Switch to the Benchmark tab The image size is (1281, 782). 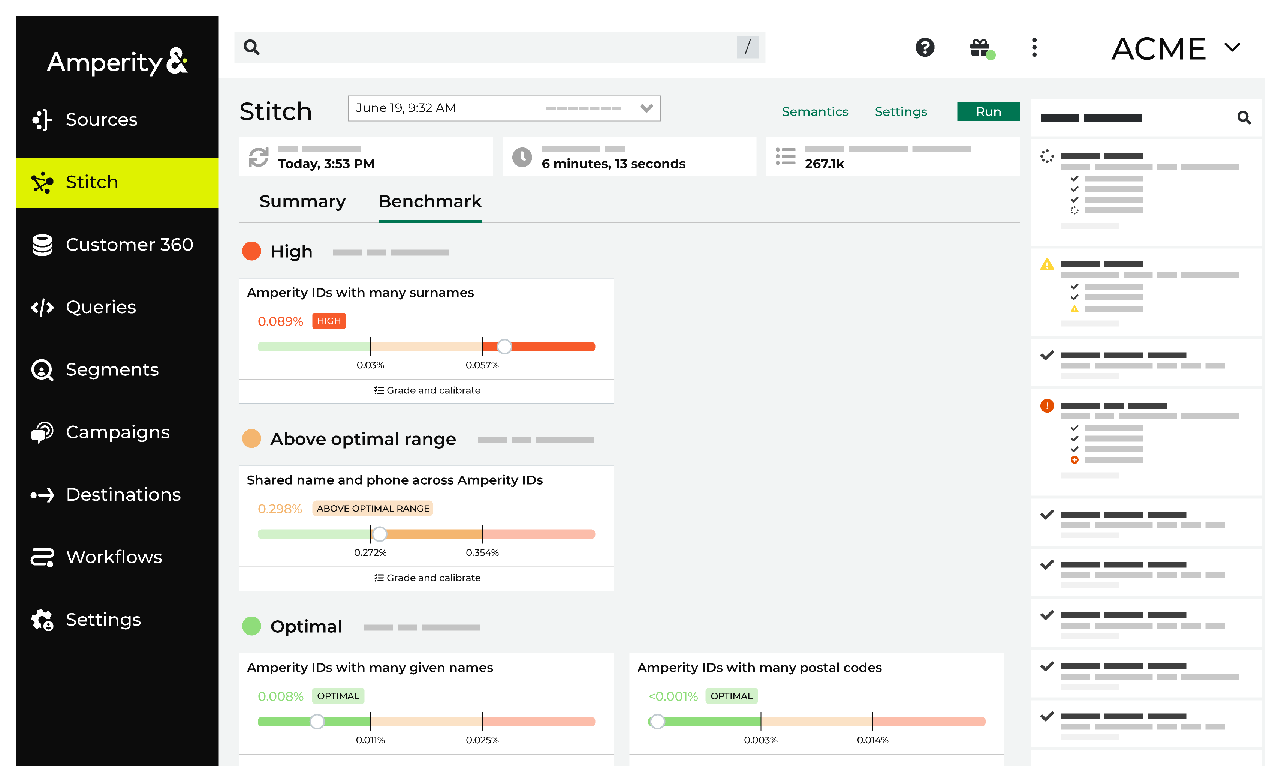click(430, 201)
